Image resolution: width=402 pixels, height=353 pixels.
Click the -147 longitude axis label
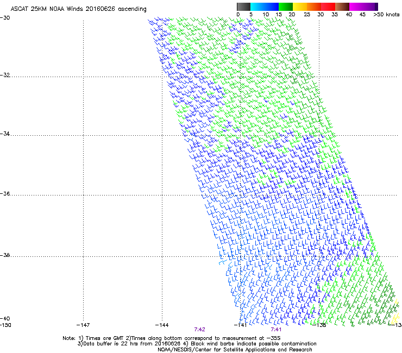click(x=83, y=325)
